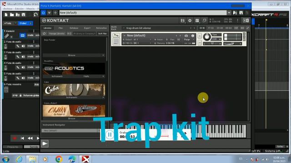Click the undo arrow icon in Mixcraft toolbar

point(35,14)
